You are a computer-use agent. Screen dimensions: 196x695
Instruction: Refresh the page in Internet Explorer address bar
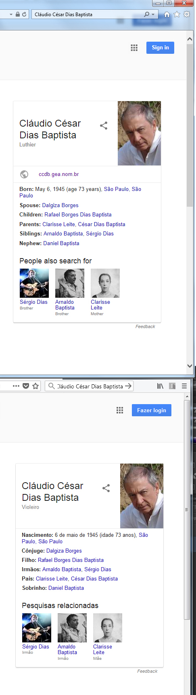(24, 14)
